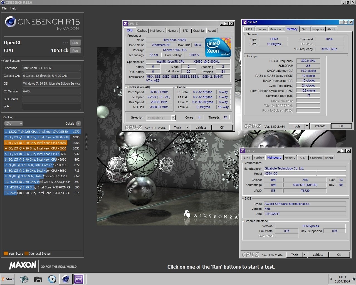Viewport: 356px width, 285px height.
Task: Click Tools button in the Mainboard window
Action: tap(295, 255)
